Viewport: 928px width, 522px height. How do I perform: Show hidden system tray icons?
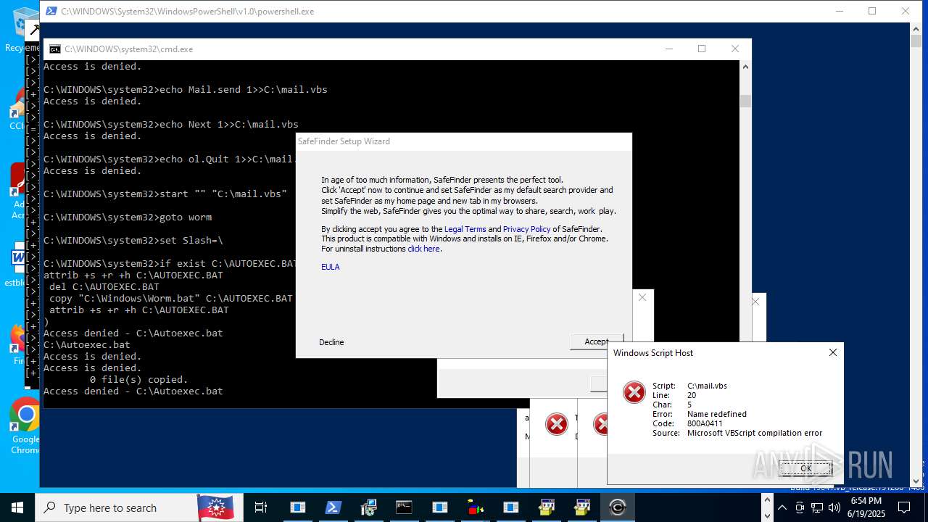point(782,507)
